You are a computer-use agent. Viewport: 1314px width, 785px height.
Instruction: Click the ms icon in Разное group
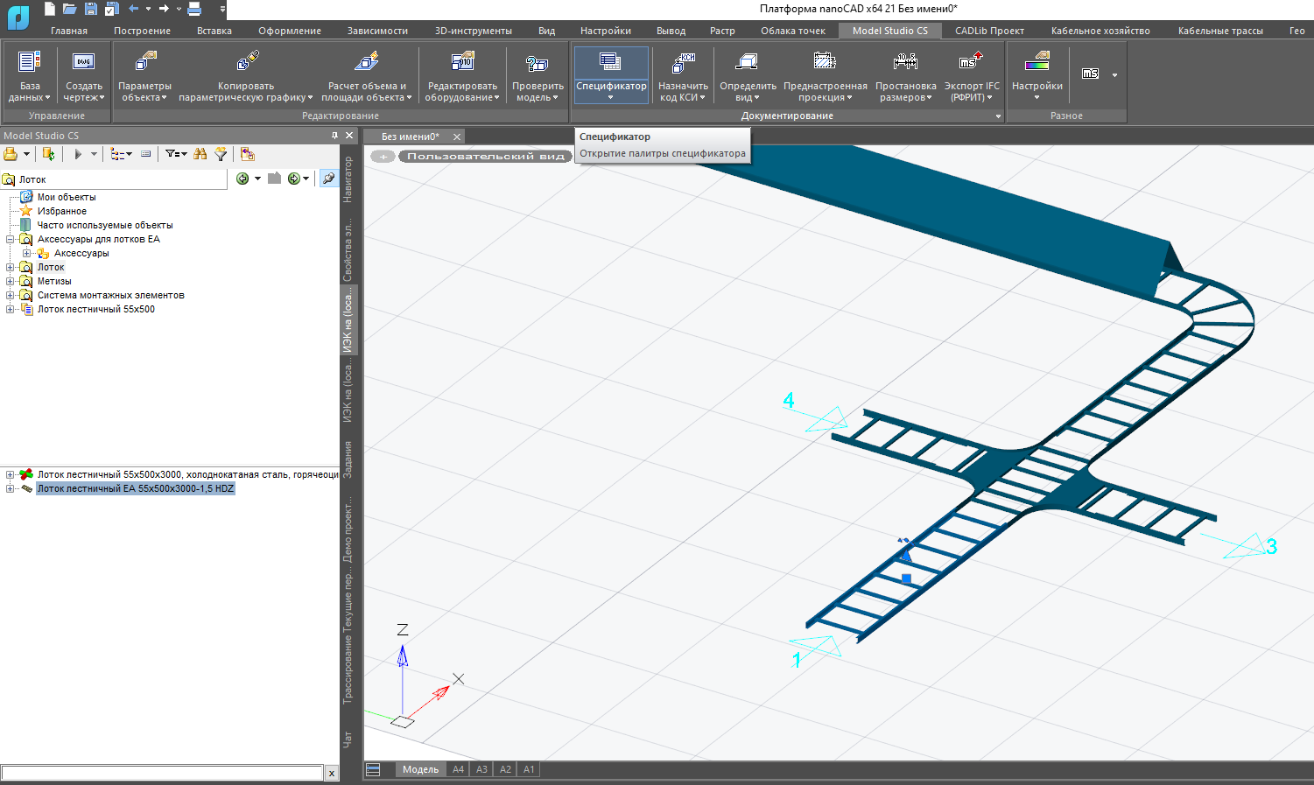1090,74
